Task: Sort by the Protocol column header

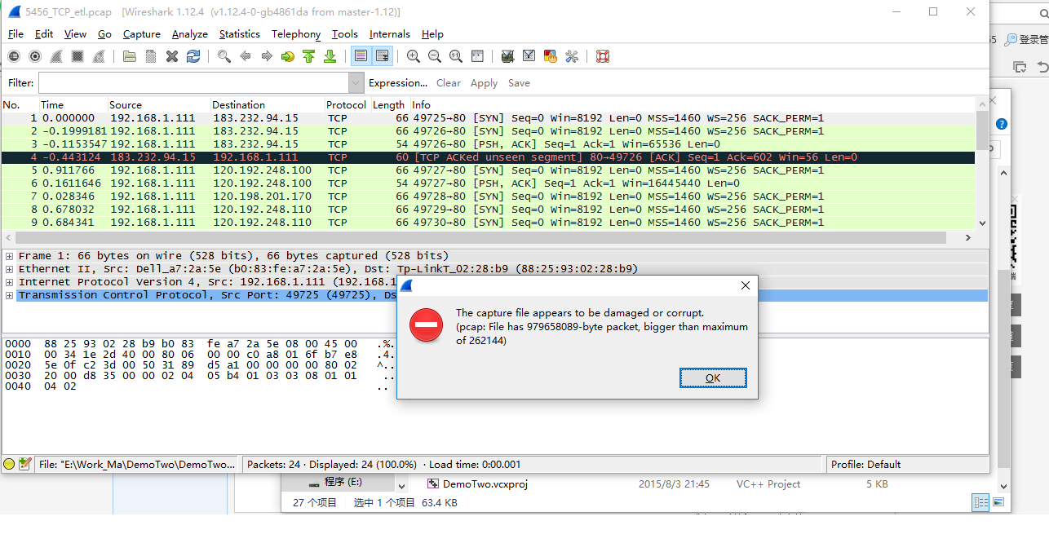Action: point(347,105)
